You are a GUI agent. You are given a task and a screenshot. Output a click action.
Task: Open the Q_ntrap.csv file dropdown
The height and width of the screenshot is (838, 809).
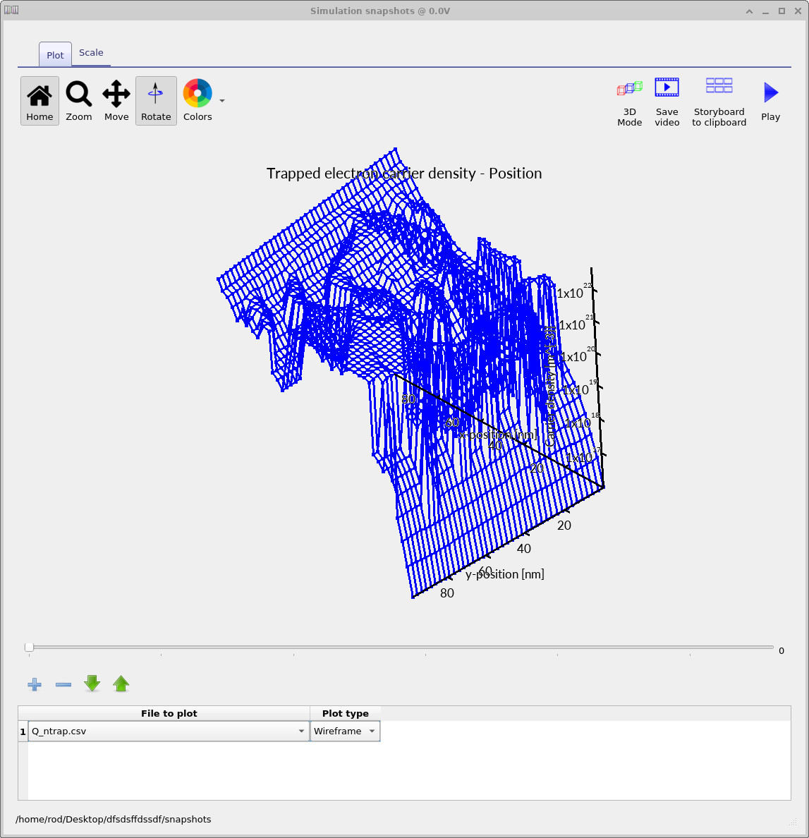tap(301, 731)
